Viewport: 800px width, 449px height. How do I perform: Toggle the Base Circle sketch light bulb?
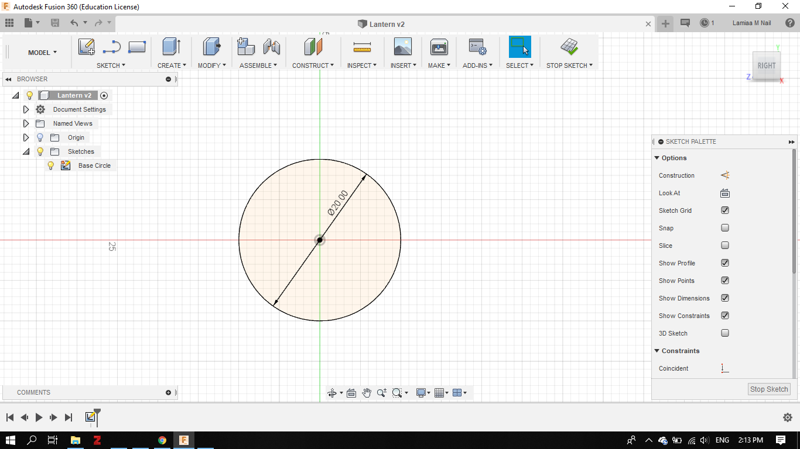point(50,165)
